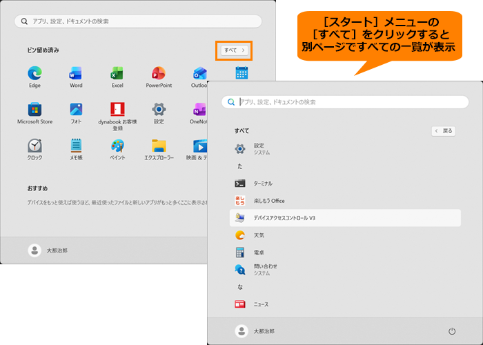This screenshot has height=345, width=483.
Task: Launch メモ帳 from pinned apps
Action: coord(76,150)
